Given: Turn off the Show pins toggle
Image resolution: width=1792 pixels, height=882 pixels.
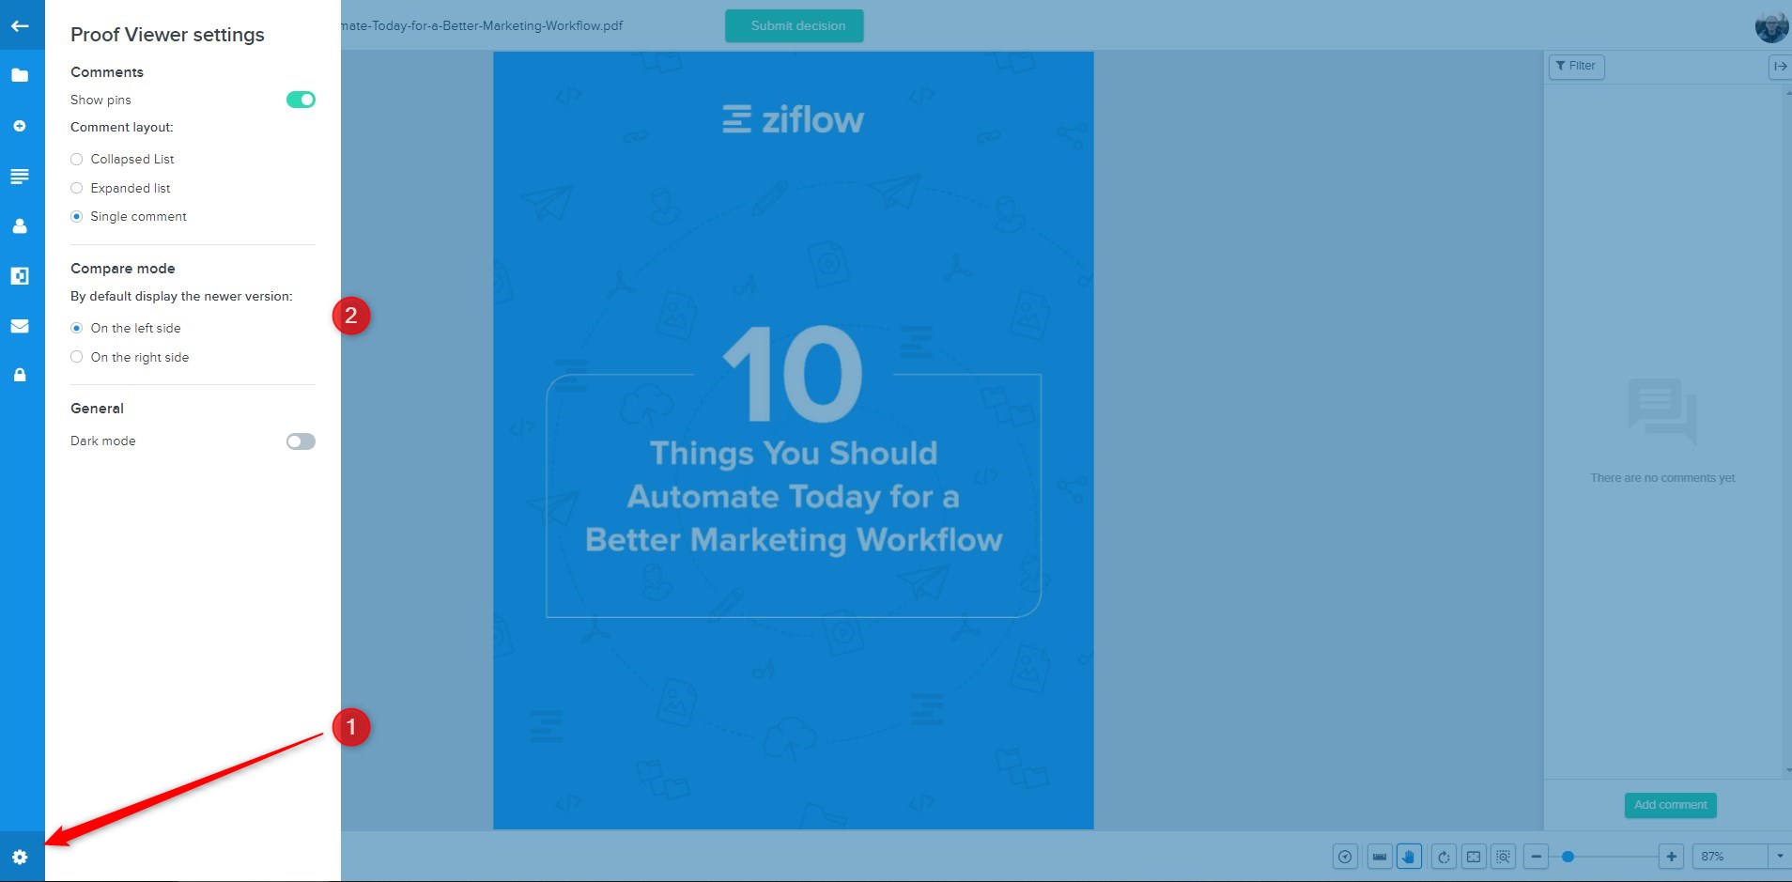Looking at the screenshot, I should click(x=301, y=100).
